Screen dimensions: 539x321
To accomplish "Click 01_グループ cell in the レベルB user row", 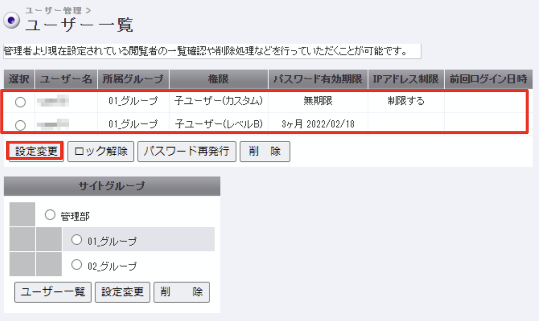I will (134, 124).
